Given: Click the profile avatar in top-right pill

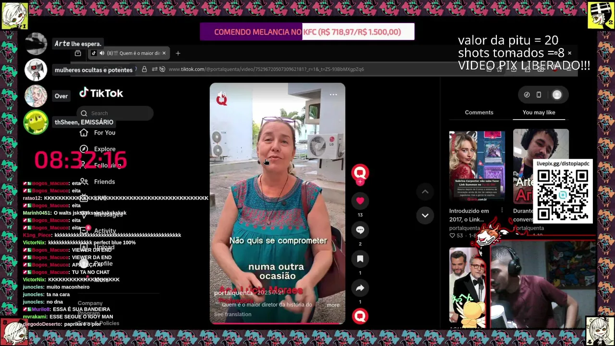Looking at the screenshot, I should tap(557, 95).
